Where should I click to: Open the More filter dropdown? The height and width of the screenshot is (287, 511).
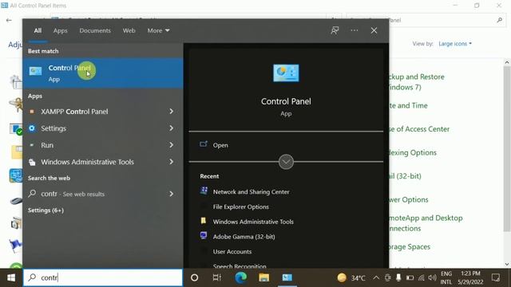pos(158,30)
